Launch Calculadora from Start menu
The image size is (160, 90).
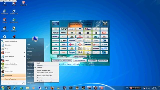13,45
